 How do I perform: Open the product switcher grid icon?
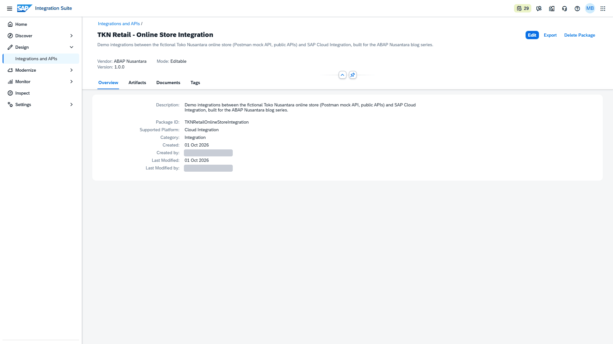[603, 9]
